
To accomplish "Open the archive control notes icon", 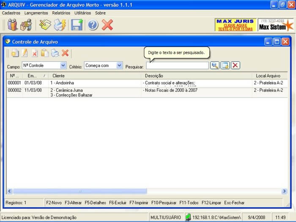I will 45,25.
